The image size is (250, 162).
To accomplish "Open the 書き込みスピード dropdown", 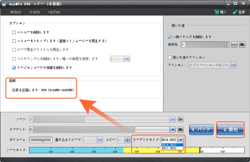I will (100, 140).
